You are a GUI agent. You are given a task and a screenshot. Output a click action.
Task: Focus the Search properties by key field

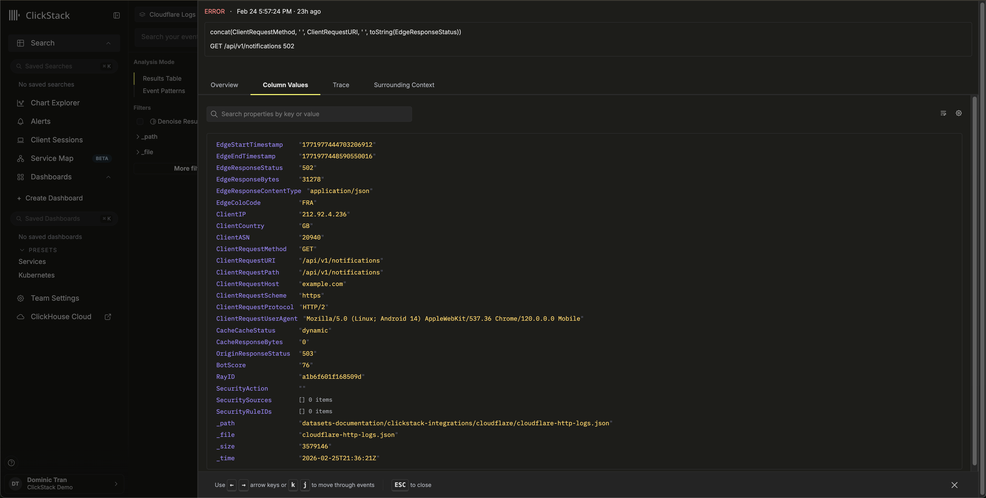click(309, 114)
